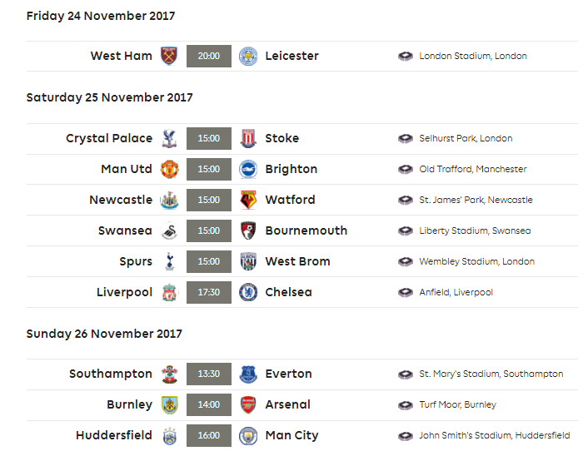The width and height of the screenshot is (578, 451).
Task: Select the 13:30 Southampton v Everton time box
Action: [x=208, y=374]
